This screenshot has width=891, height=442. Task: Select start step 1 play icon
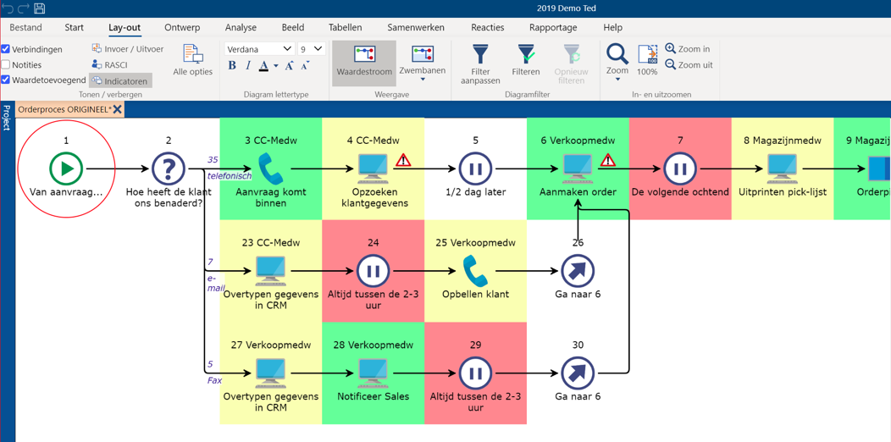point(66,169)
